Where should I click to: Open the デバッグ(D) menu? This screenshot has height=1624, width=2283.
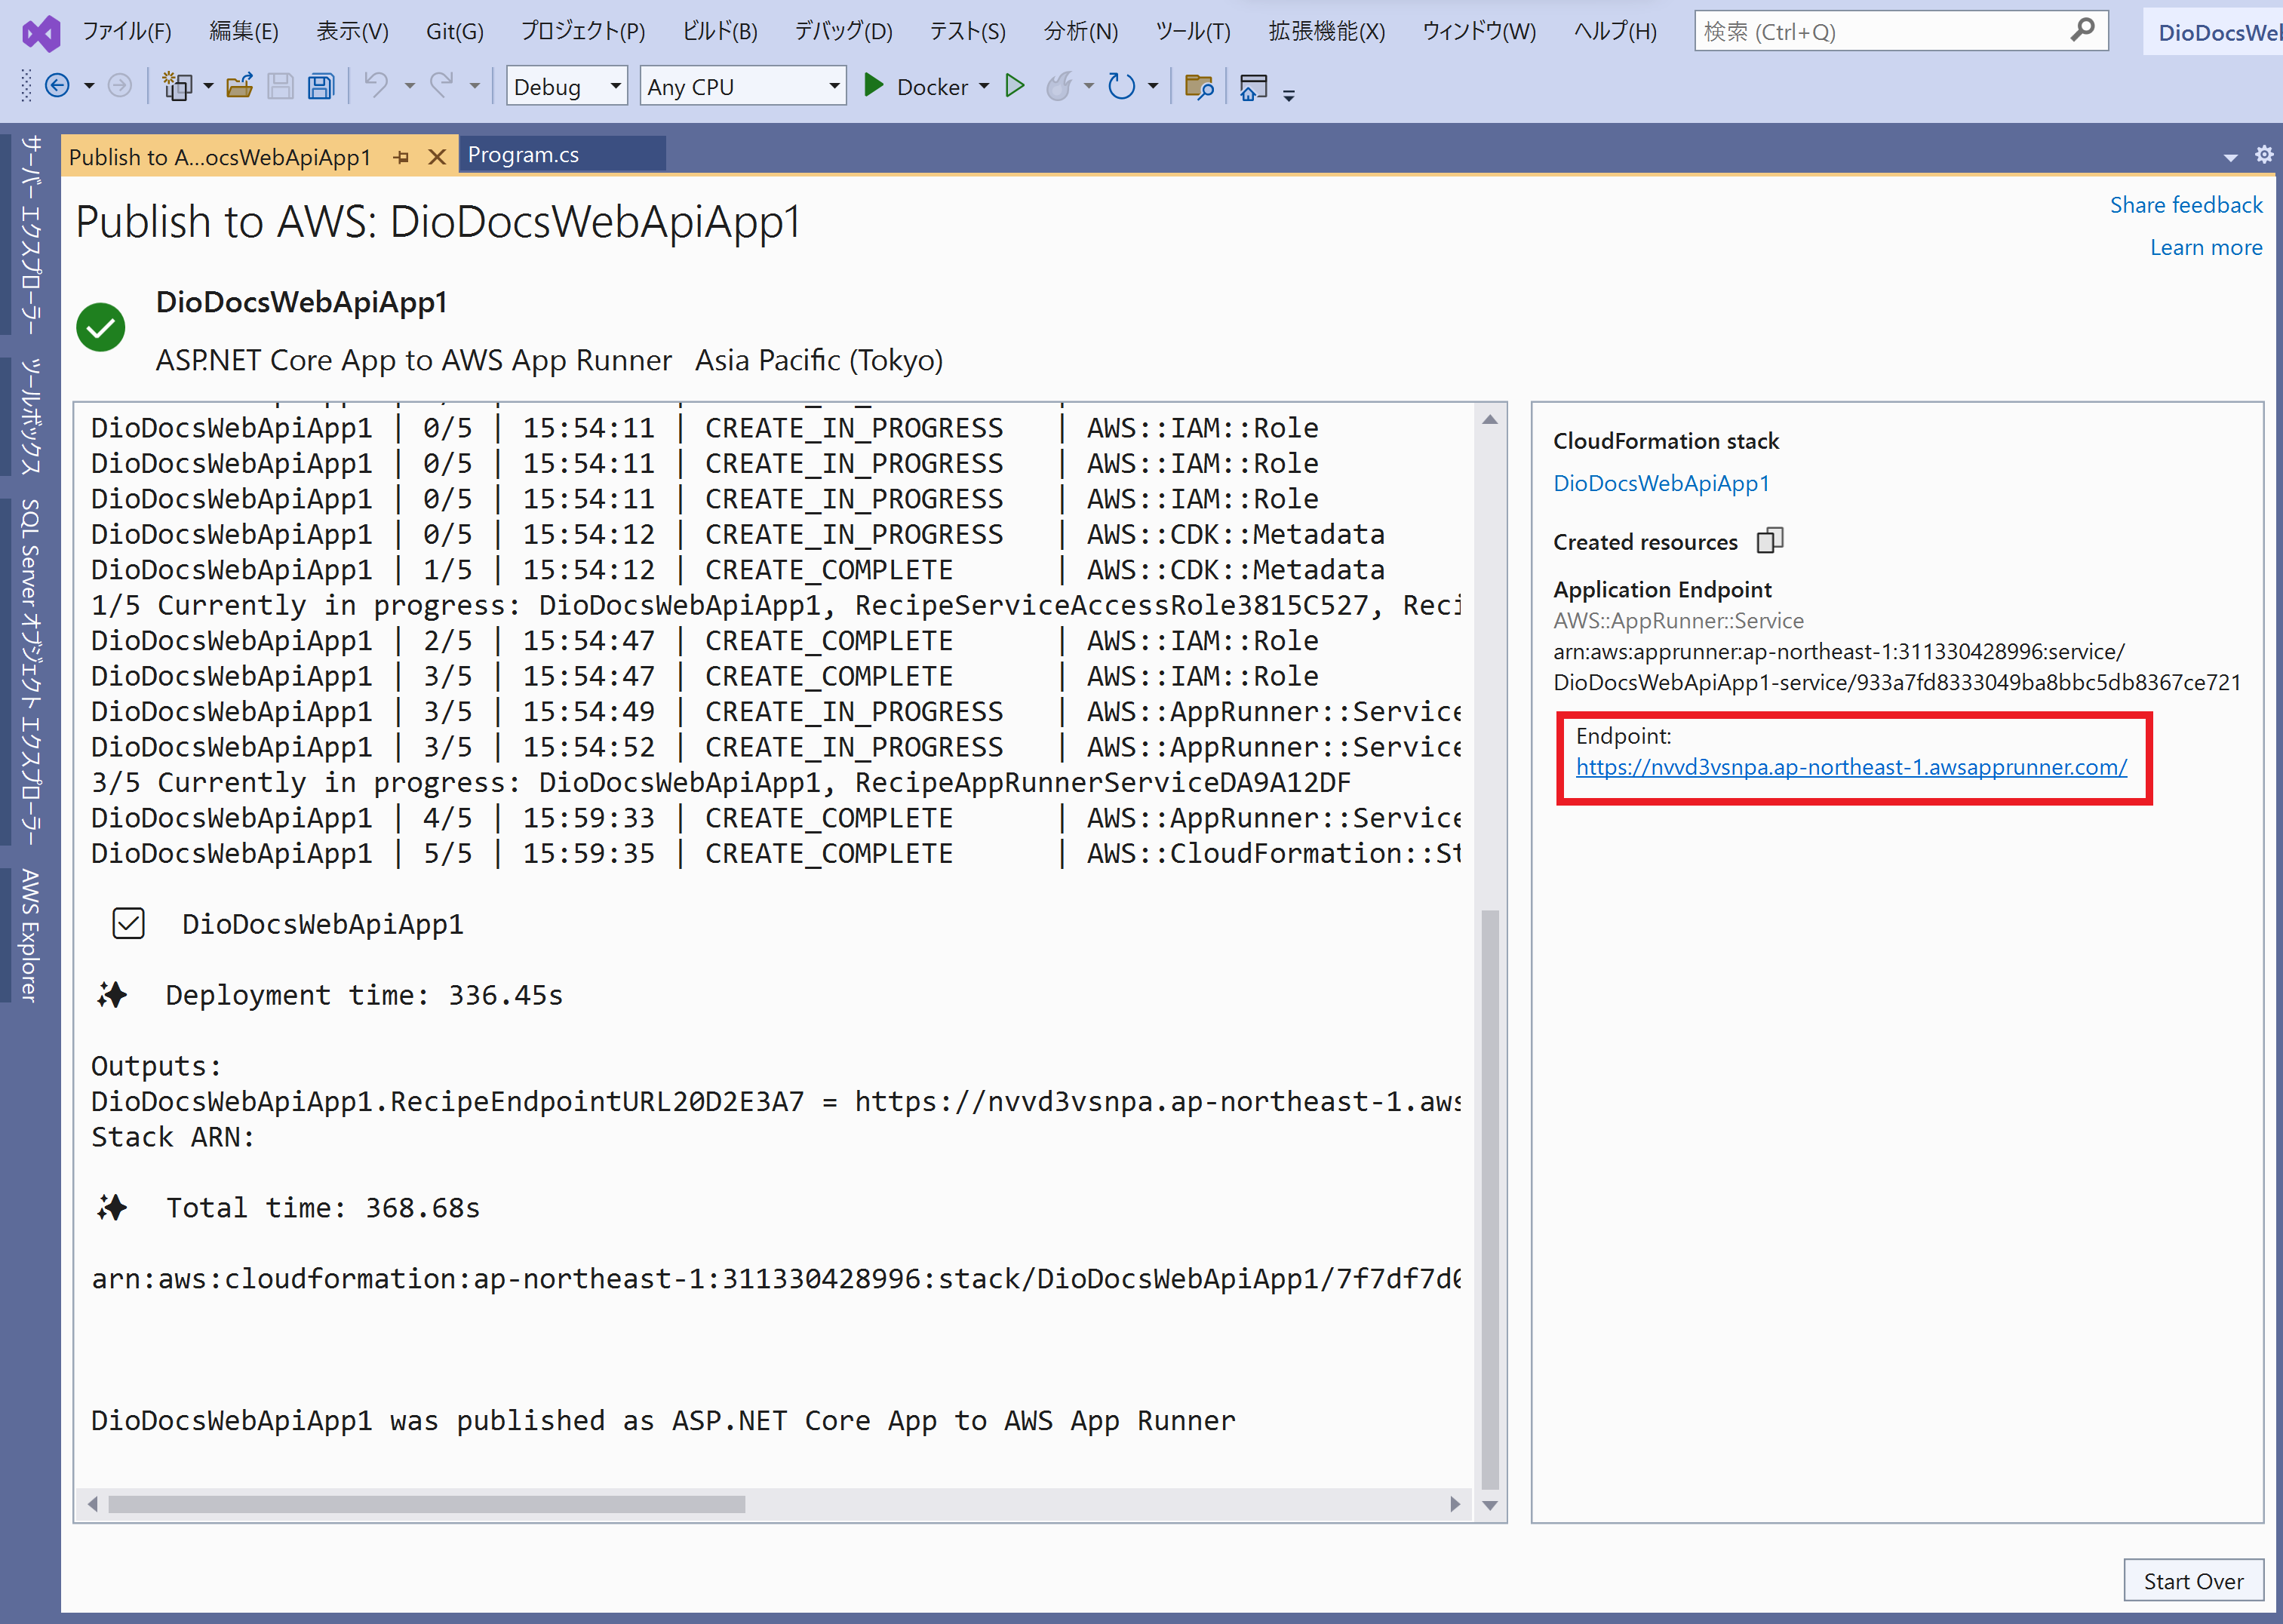coord(843,32)
